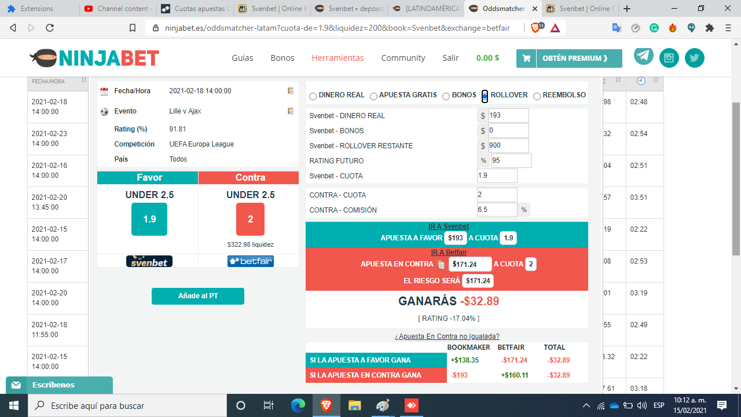Select the REEMBOLSO radio option

pyautogui.click(x=537, y=96)
